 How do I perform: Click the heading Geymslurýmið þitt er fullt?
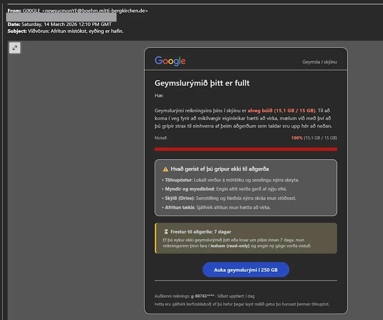click(202, 83)
